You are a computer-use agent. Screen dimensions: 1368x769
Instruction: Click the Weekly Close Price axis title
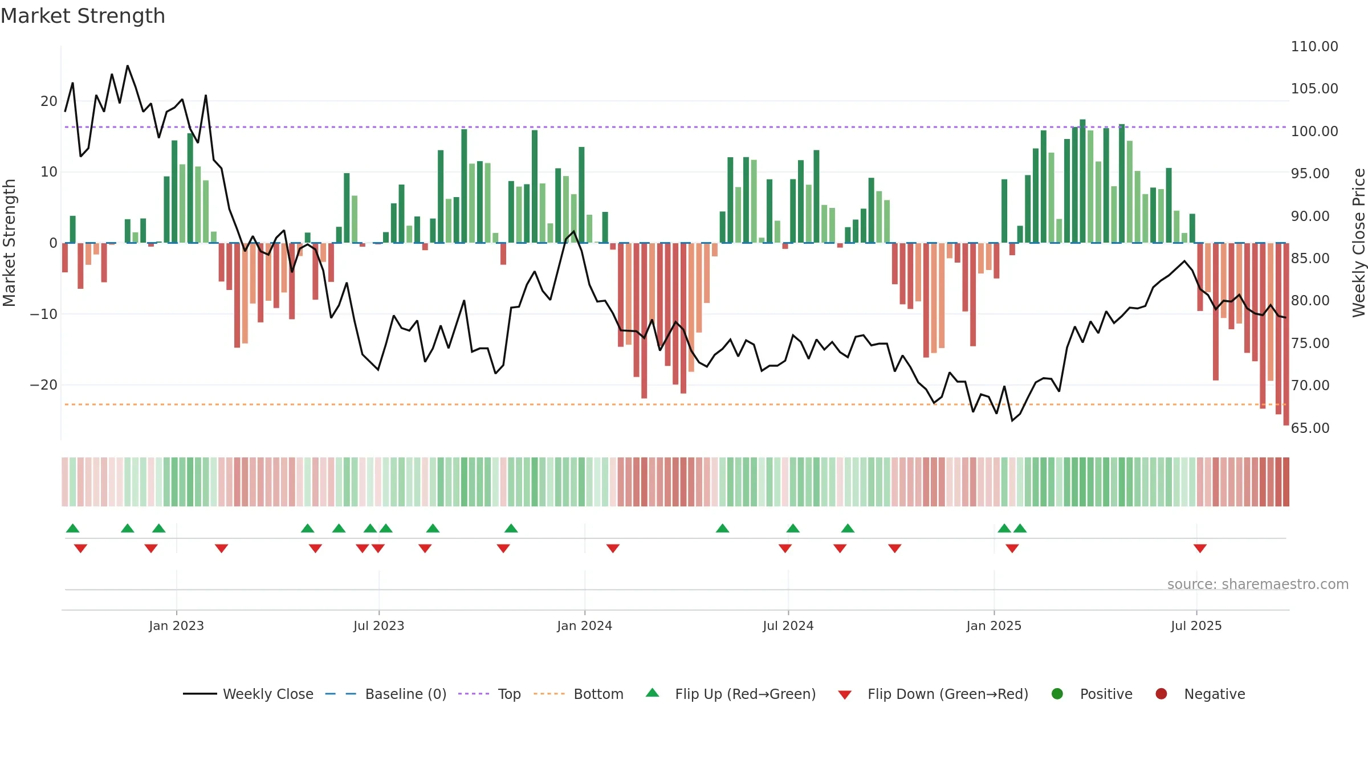[x=1359, y=243]
